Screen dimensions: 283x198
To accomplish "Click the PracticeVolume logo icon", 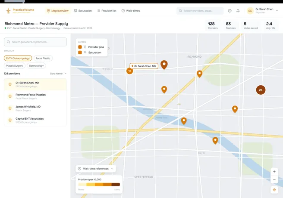I will tap(8, 11).
